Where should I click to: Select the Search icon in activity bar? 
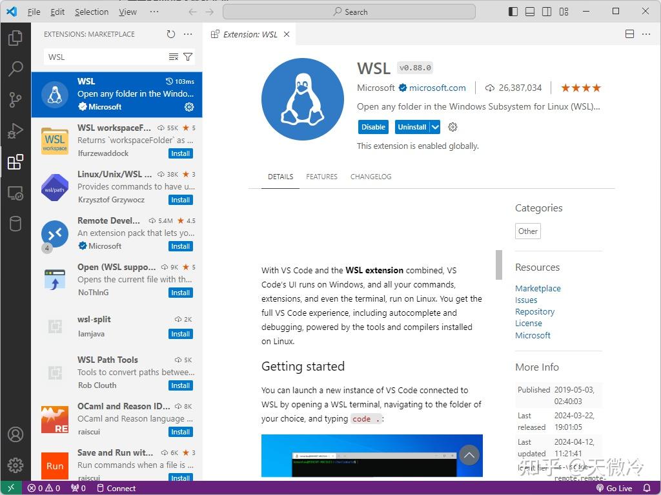tap(15, 69)
